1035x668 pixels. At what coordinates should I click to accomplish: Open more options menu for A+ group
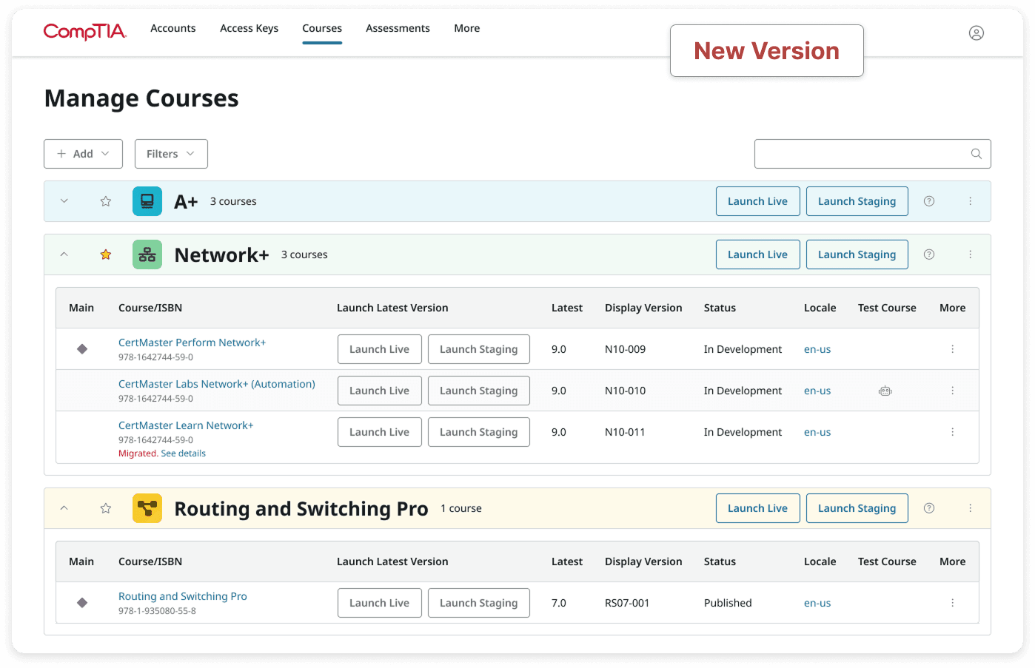point(971,201)
